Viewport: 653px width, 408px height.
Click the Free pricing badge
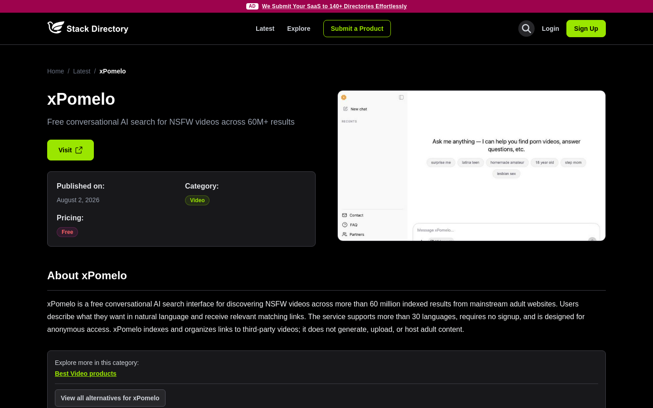67,232
